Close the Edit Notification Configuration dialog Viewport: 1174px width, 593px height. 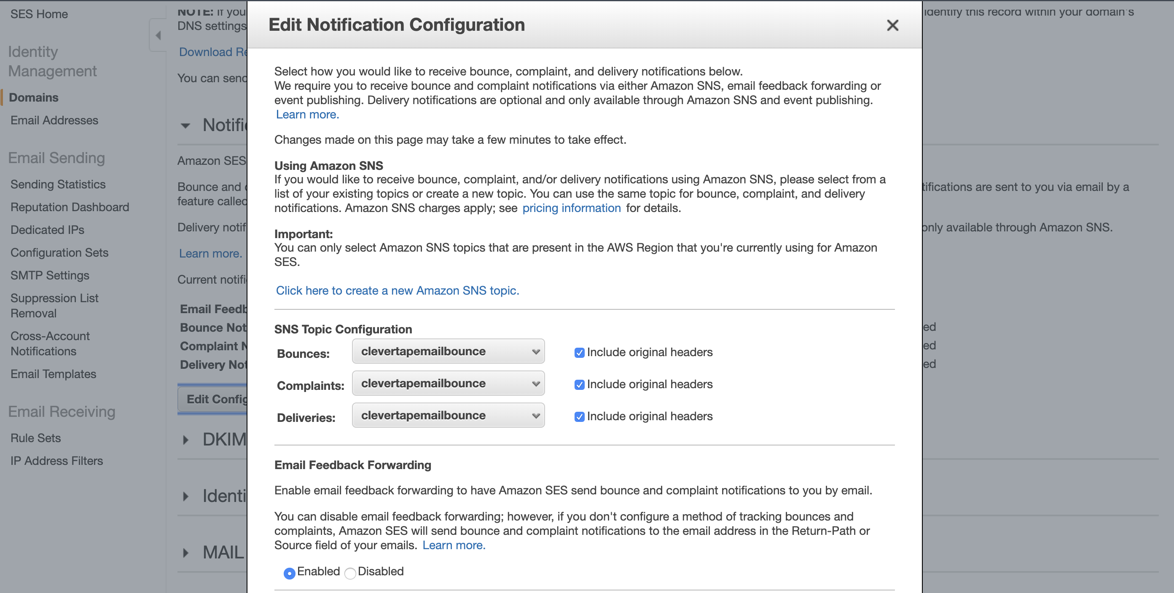click(x=892, y=26)
